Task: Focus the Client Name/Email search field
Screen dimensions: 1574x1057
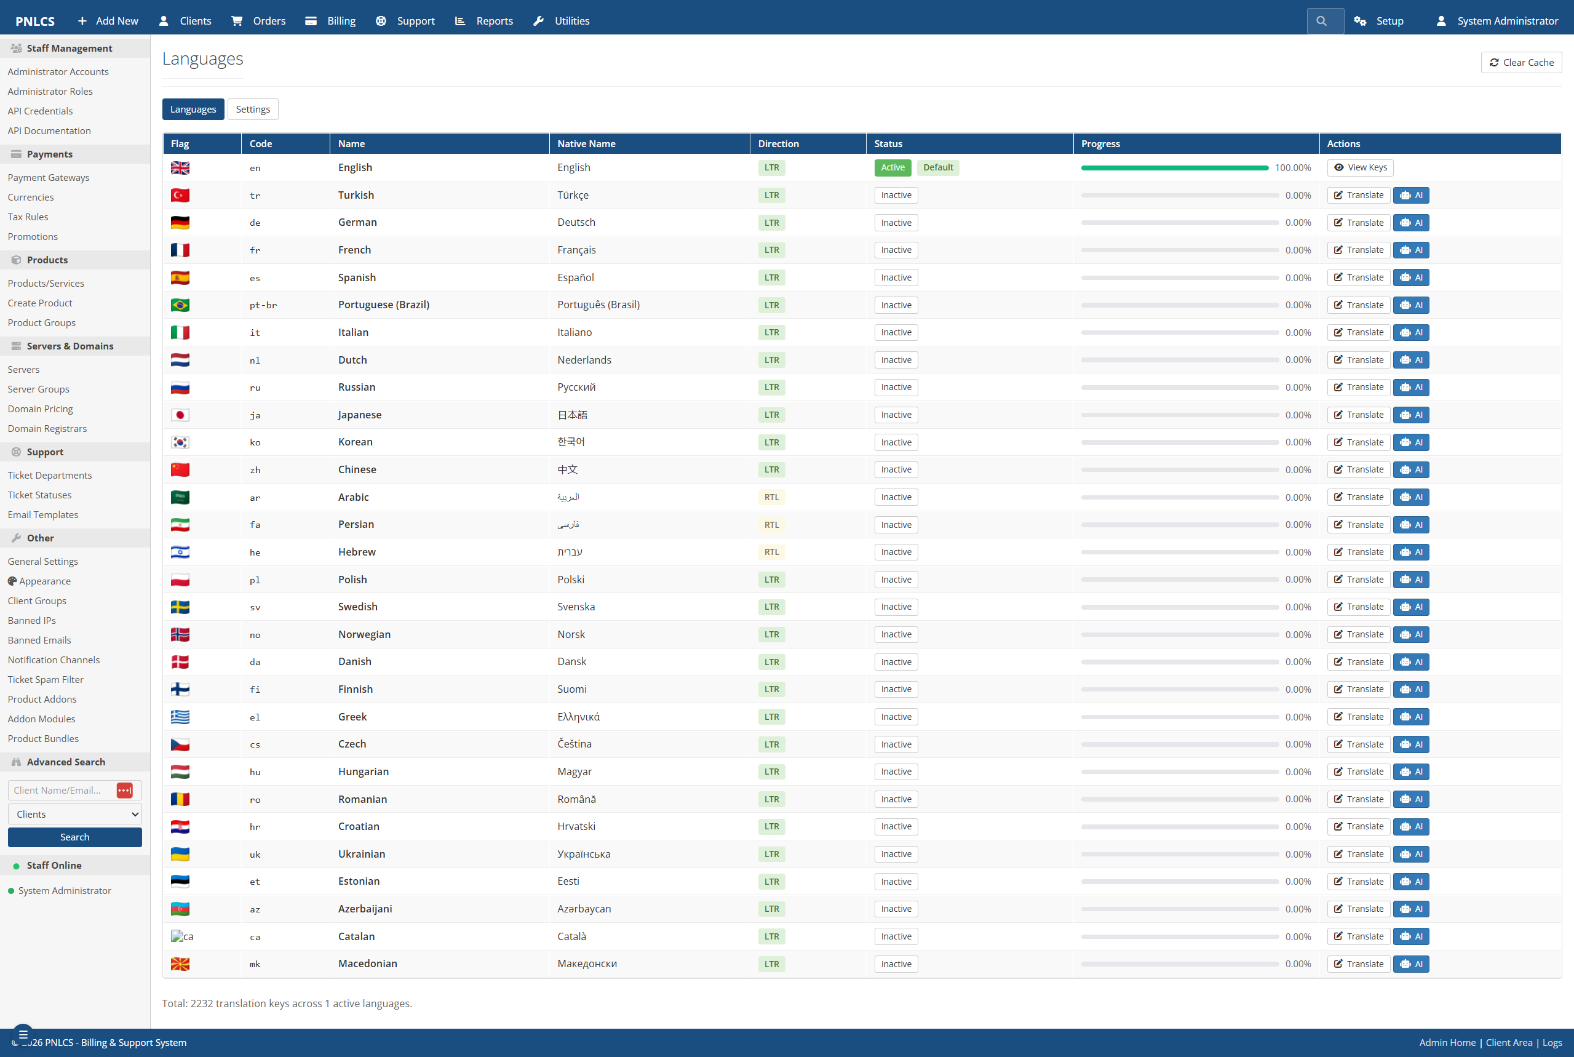Action: [x=62, y=790]
